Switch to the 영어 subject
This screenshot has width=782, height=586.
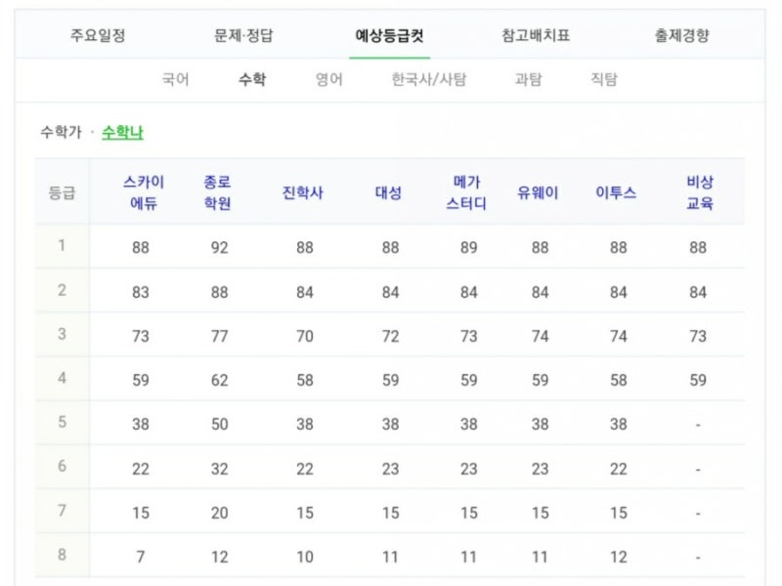(329, 79)
